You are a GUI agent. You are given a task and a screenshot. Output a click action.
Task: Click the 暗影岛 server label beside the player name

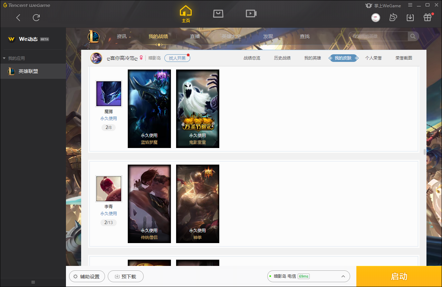pos(155,58)
